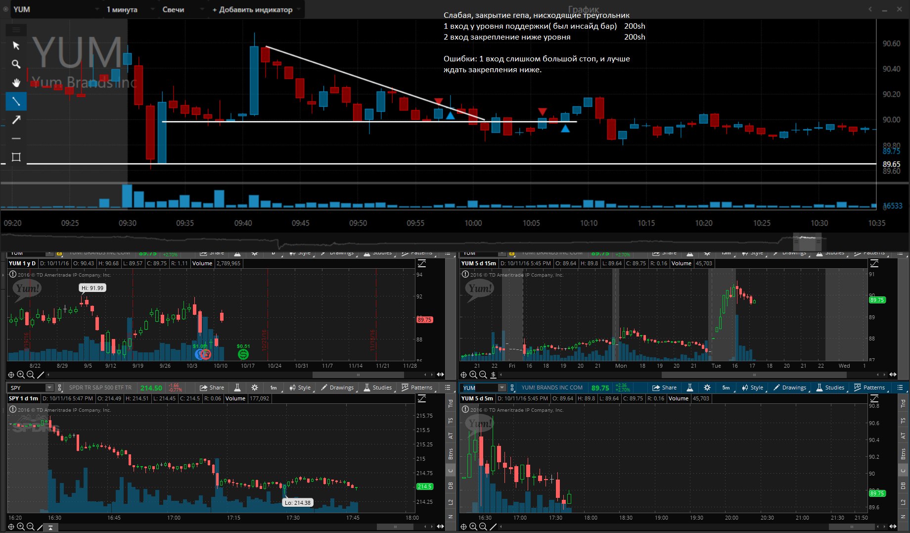Screen dimensions: 910x533
Task: Expand YUM symbol dropdown in 5m chart
Action: point(502,388)
